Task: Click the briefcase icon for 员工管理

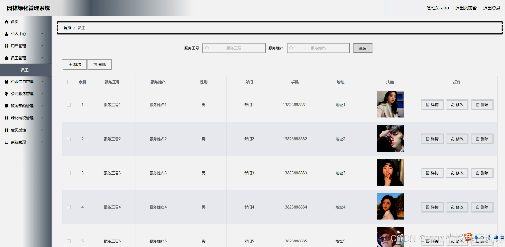Action: tap(6, 58)
